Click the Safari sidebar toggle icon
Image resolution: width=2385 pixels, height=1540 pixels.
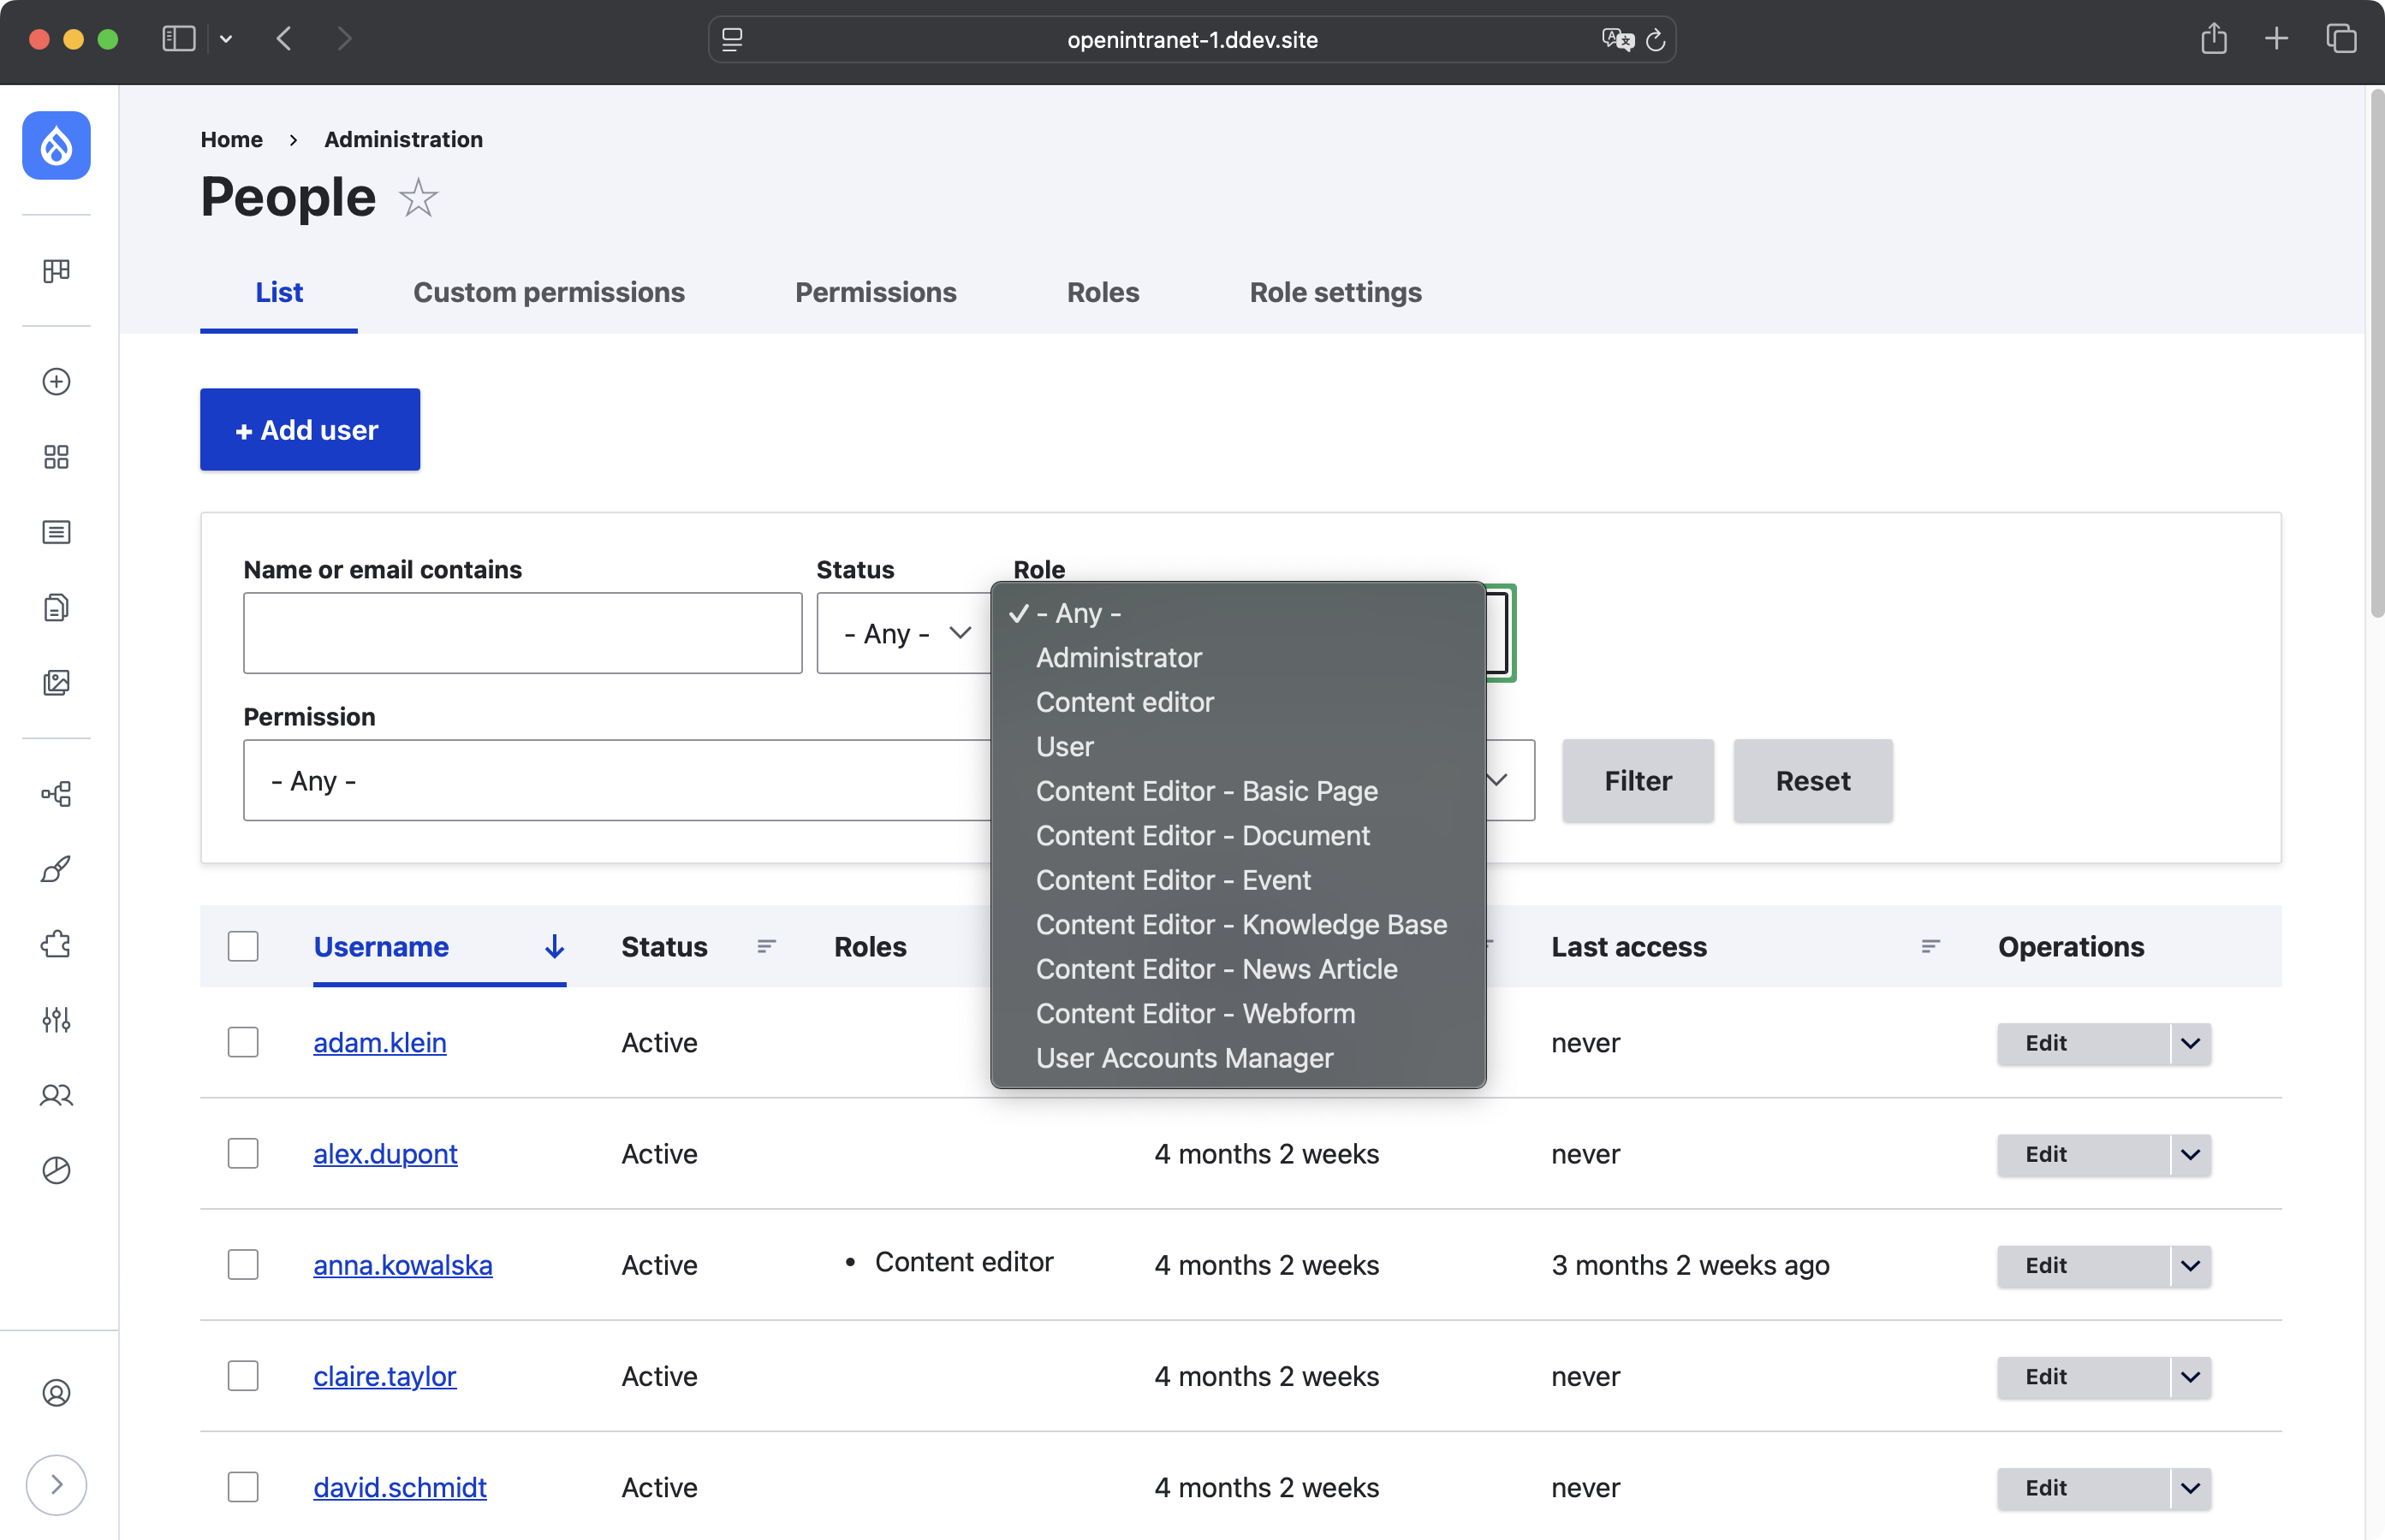pyautogui.click(x=178, y=39)
